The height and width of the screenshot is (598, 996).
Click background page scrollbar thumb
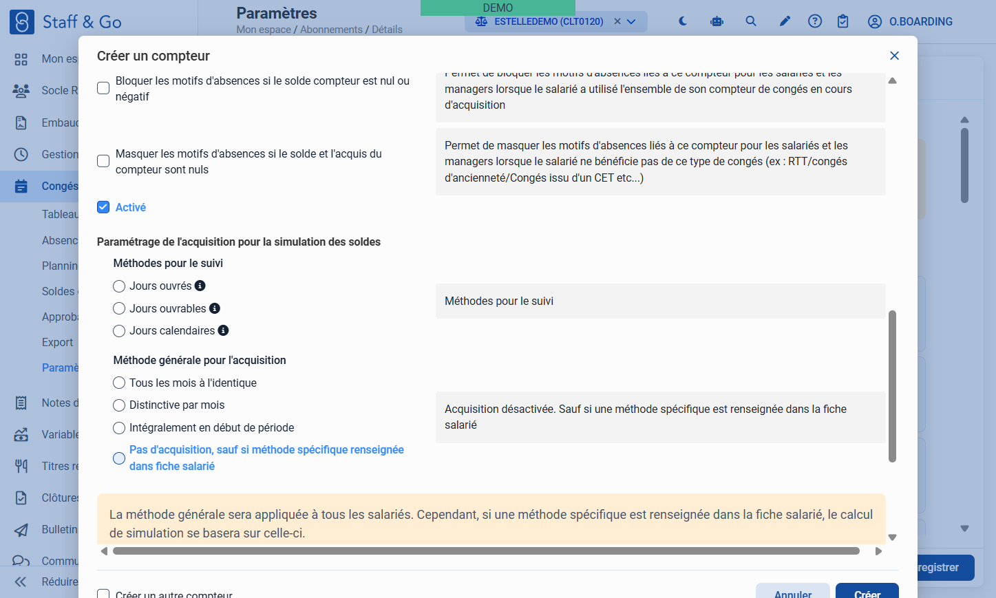964,165
